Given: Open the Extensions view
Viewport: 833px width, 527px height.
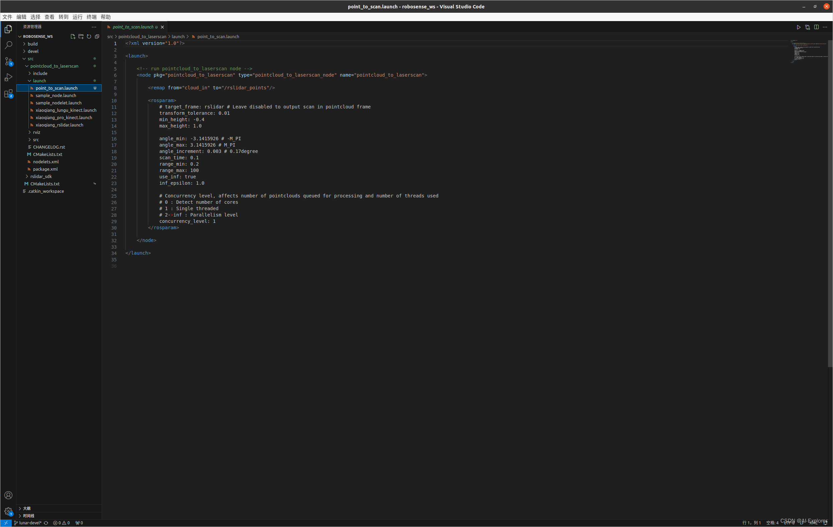Looking at the screenshot, I should 8,93.
